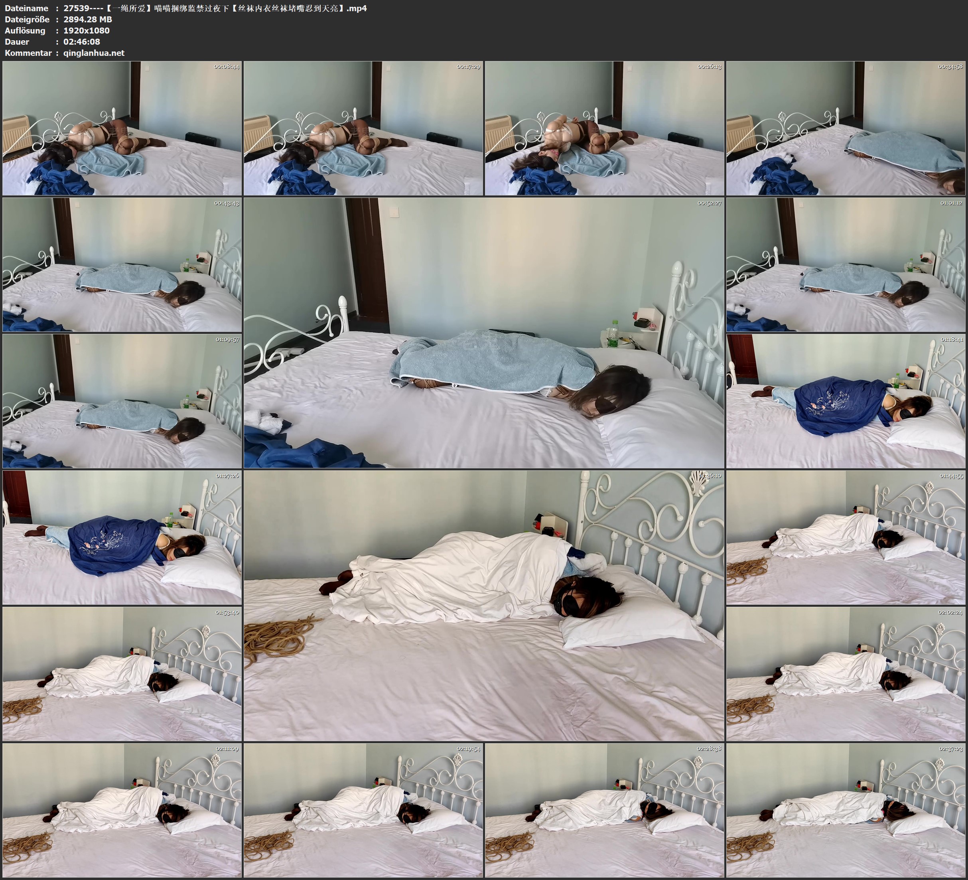Select the thumbnail timestamped 00:17:29
This screenshot has width=968, height=880.
pyautogui.click(x=363, y=128)
